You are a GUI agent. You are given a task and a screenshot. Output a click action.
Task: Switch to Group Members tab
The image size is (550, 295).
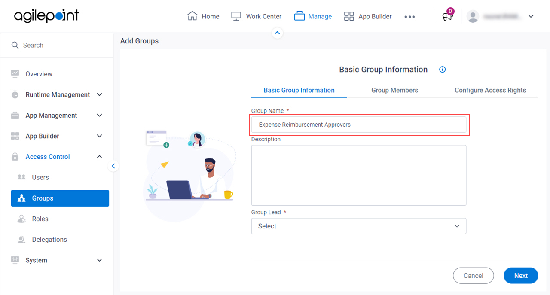pyautogui.click(x=394, y=90)
